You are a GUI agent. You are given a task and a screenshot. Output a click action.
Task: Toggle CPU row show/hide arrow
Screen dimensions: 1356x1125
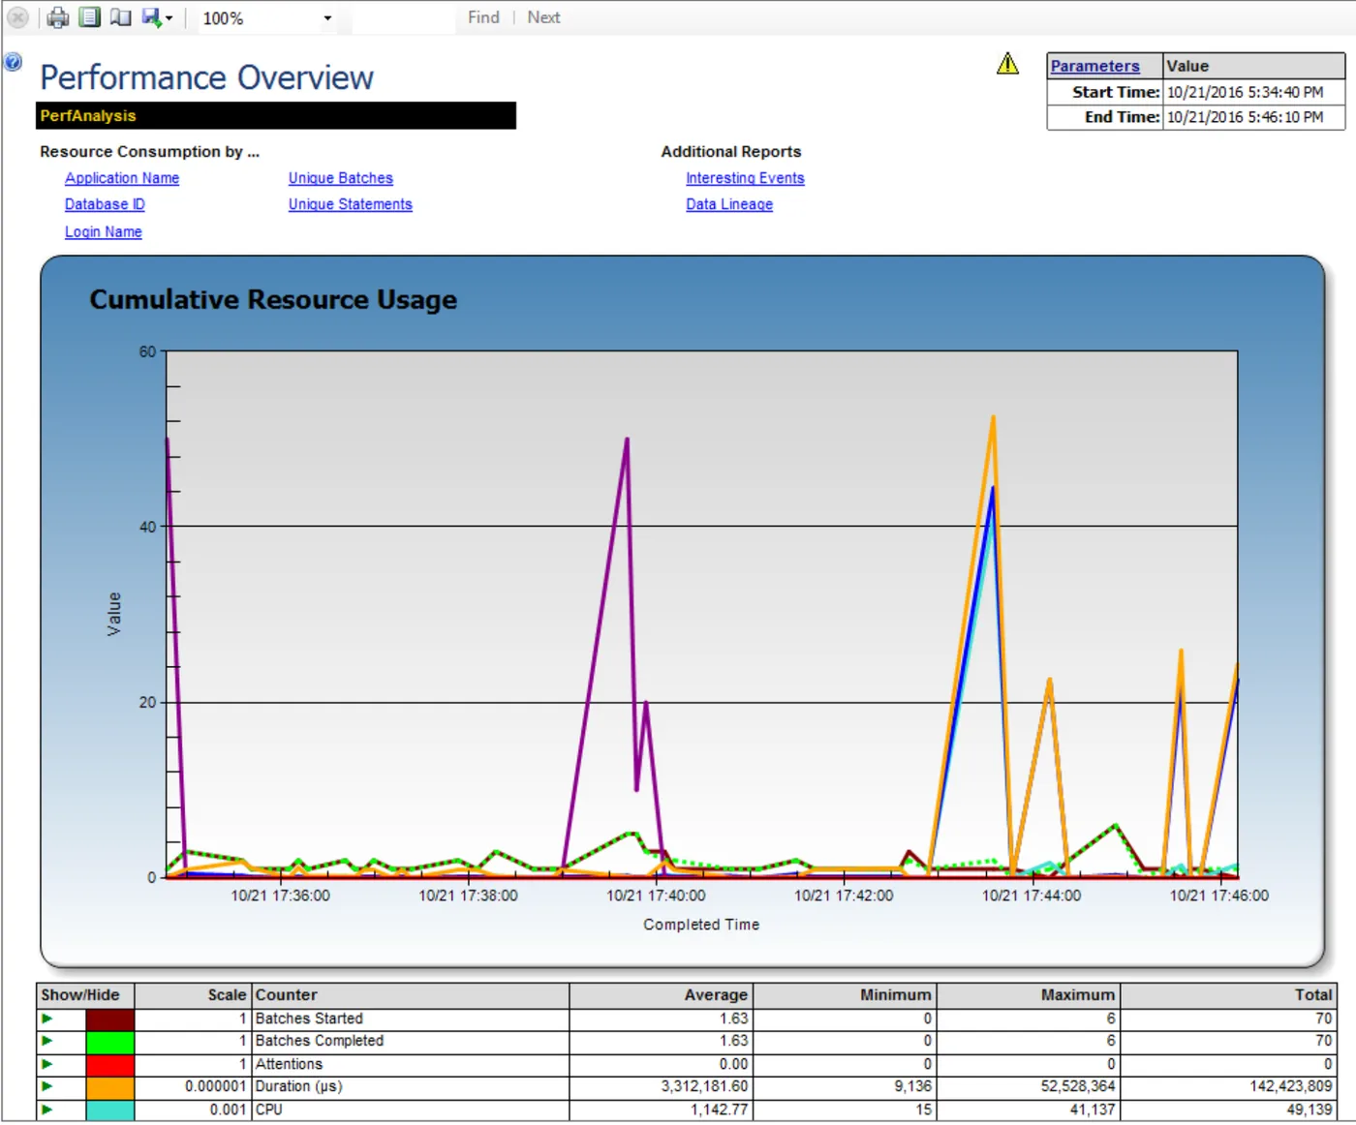coord(46,1110)
